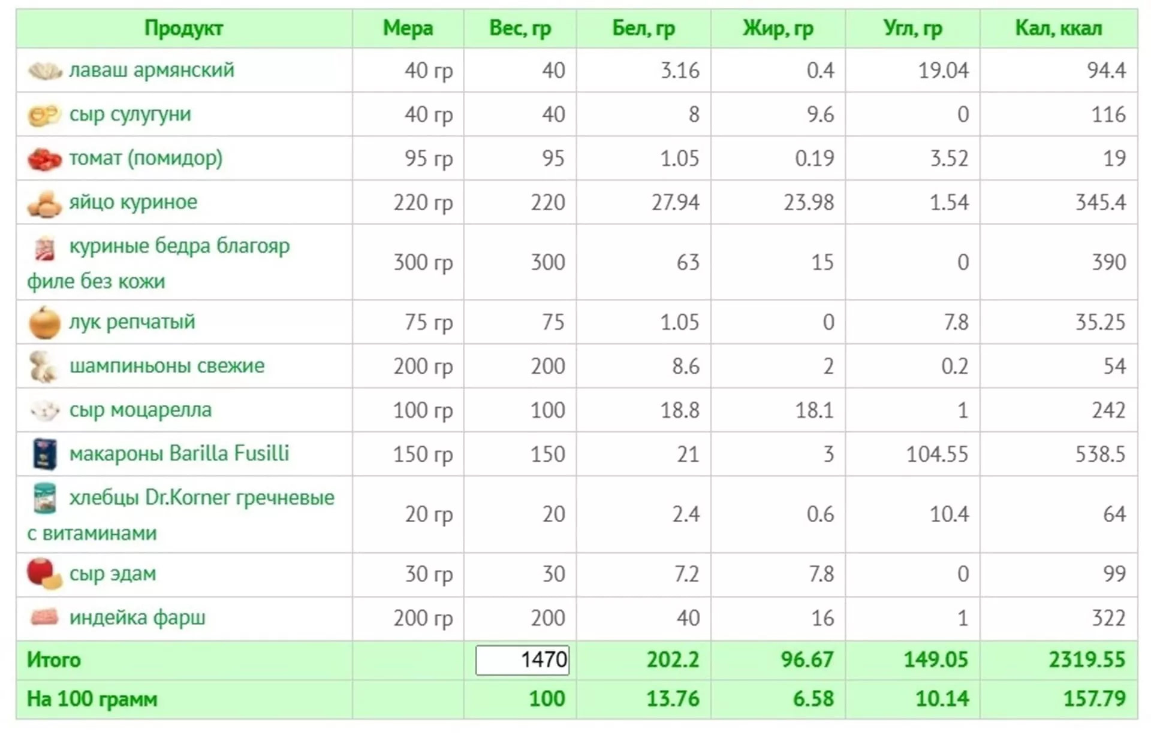
Task: Click the suluguni cheese icon
Action: (x=45, y=115)
